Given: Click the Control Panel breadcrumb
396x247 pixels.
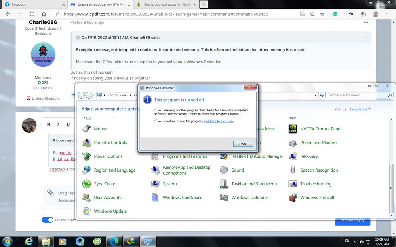Looking at the screenshot, I should 117,95.
